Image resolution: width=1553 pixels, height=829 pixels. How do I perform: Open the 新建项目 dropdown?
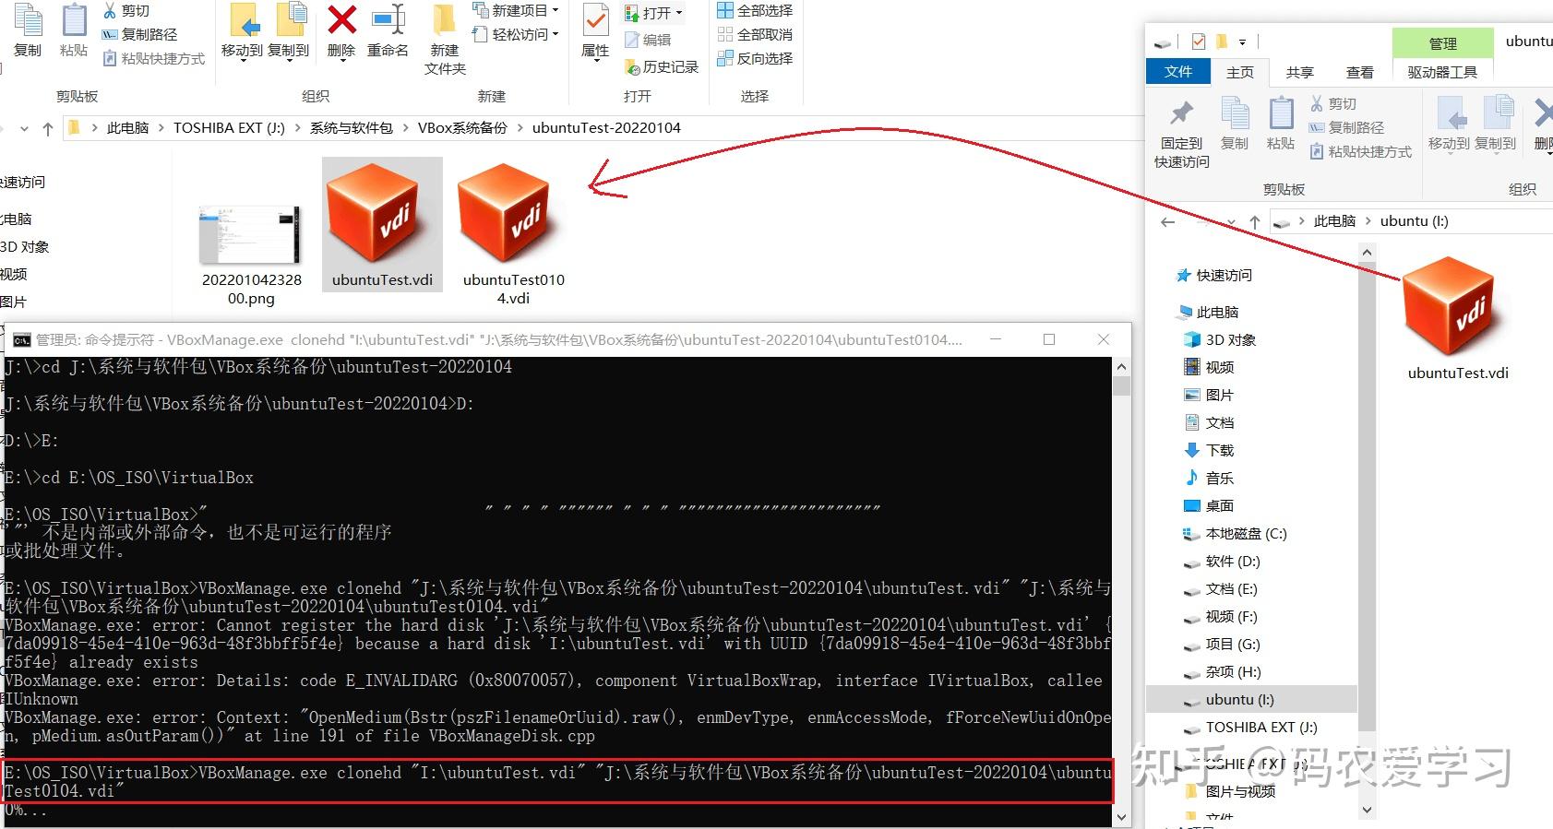(515, 10)
